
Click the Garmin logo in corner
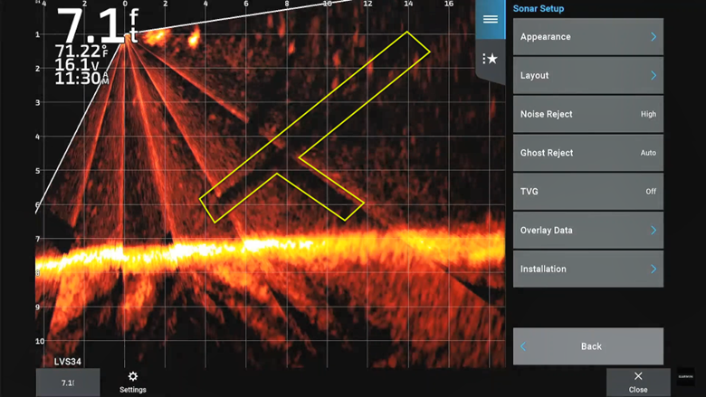pyautogui.click(x=685, y=378)
